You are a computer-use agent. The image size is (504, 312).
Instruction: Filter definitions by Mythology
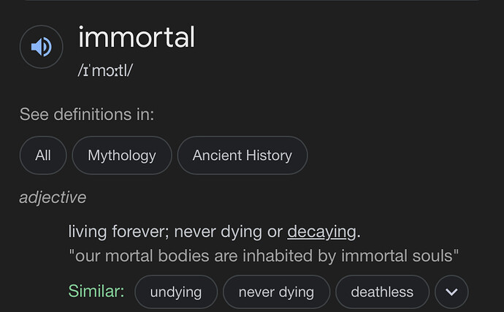coord(122,156)
